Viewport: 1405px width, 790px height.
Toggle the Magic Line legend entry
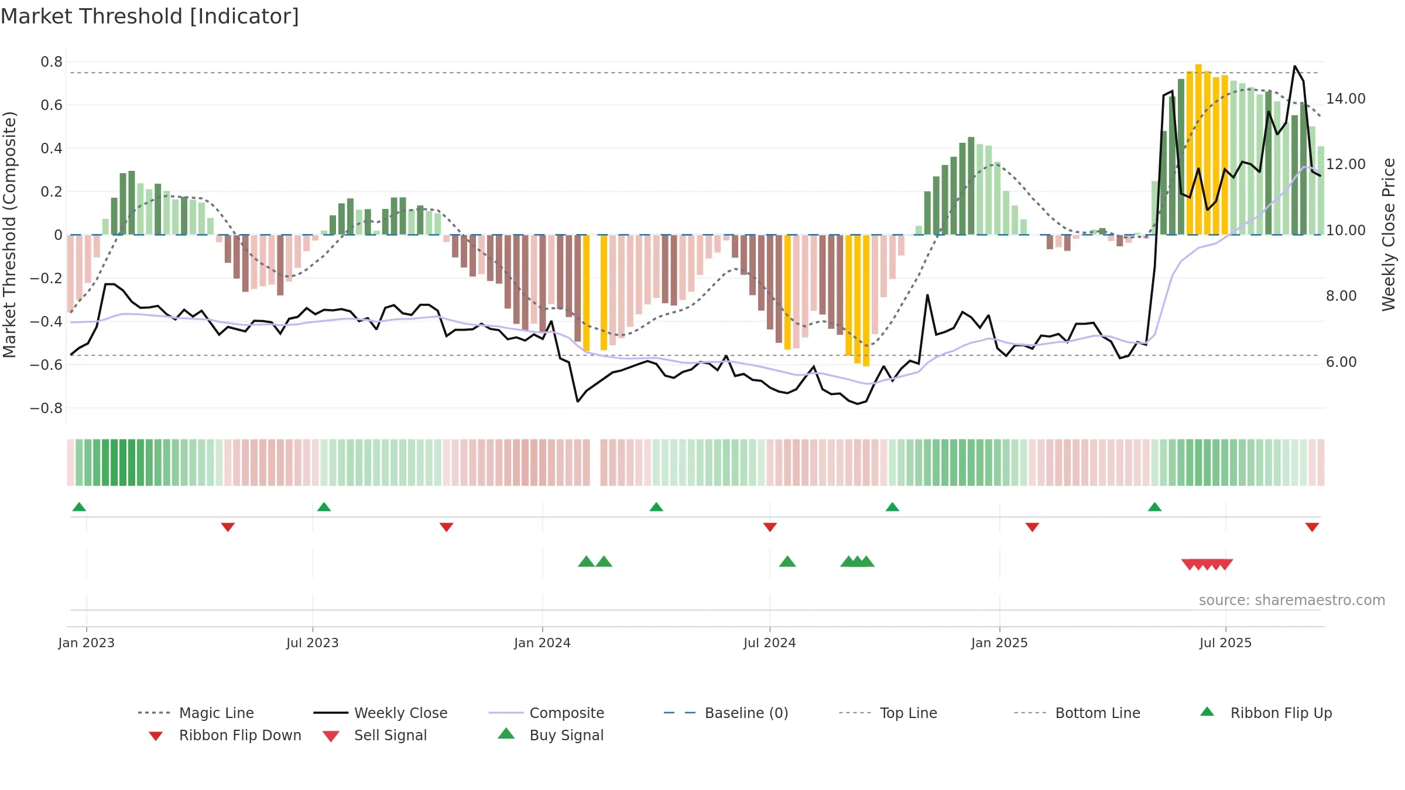coord(196,713)
